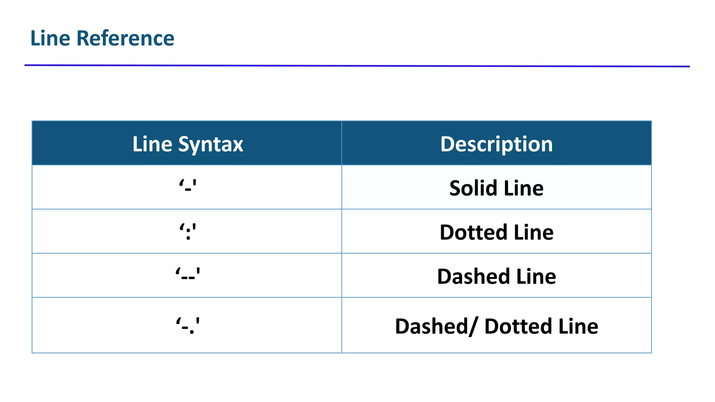Viewport: 715px width, 402px height.
Task: Select the single hyphen '-' syntax cell
Action: coord(187,188)
